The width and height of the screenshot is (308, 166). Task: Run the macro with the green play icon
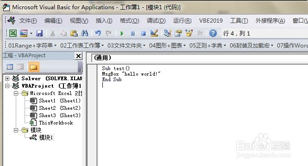tap(122, 34)
